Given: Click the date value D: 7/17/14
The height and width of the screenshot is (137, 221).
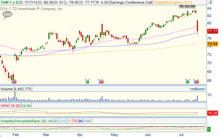Looking at the screenshot, I should click(29, 2).
